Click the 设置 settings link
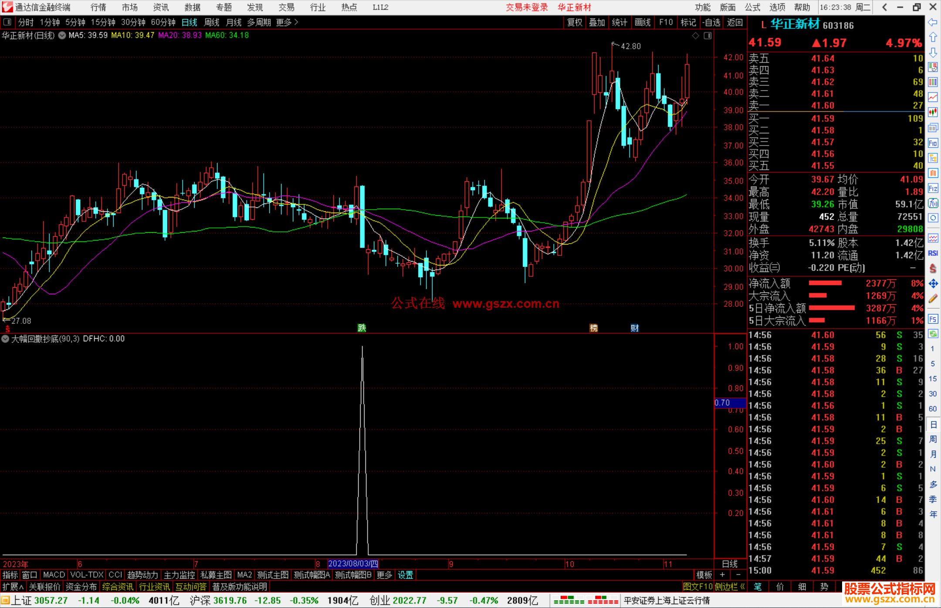Viewport: 941px width, 608px height. [x=405, y=575]
